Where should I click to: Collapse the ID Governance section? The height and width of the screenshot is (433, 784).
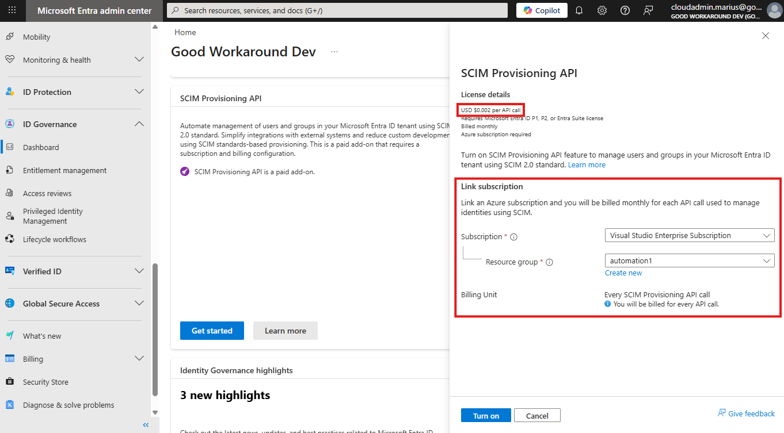point(139,124)
